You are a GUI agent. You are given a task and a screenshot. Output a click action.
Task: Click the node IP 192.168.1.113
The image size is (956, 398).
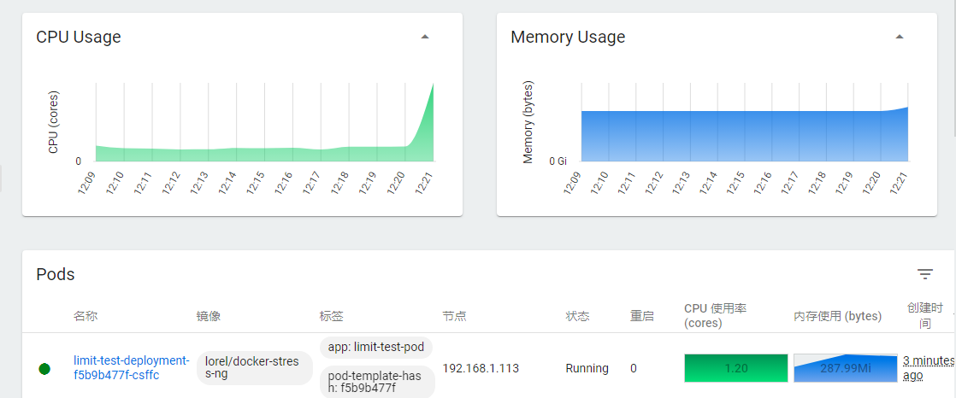[x=481, y=368]
